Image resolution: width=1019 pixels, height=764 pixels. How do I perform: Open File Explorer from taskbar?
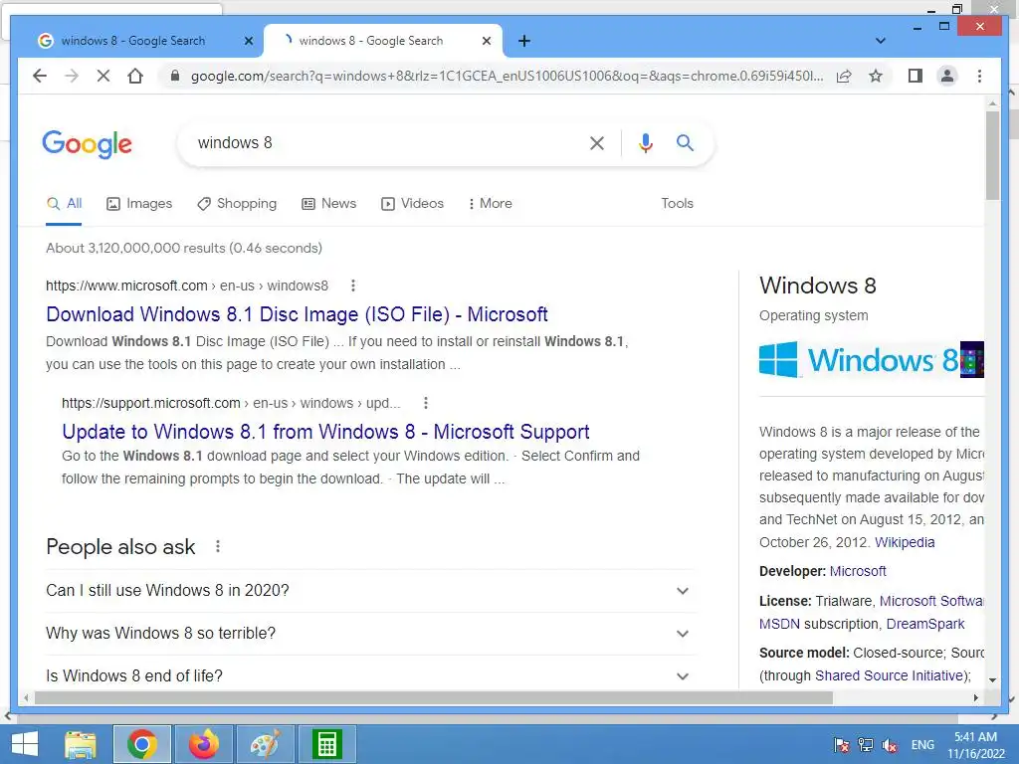81,744
